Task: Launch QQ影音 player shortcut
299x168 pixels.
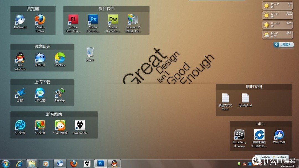Action: [x=20, y=127]
